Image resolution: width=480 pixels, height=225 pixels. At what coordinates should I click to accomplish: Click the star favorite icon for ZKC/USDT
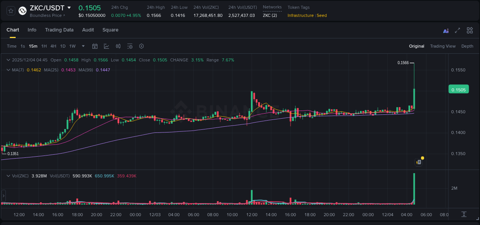pos(10,11)
